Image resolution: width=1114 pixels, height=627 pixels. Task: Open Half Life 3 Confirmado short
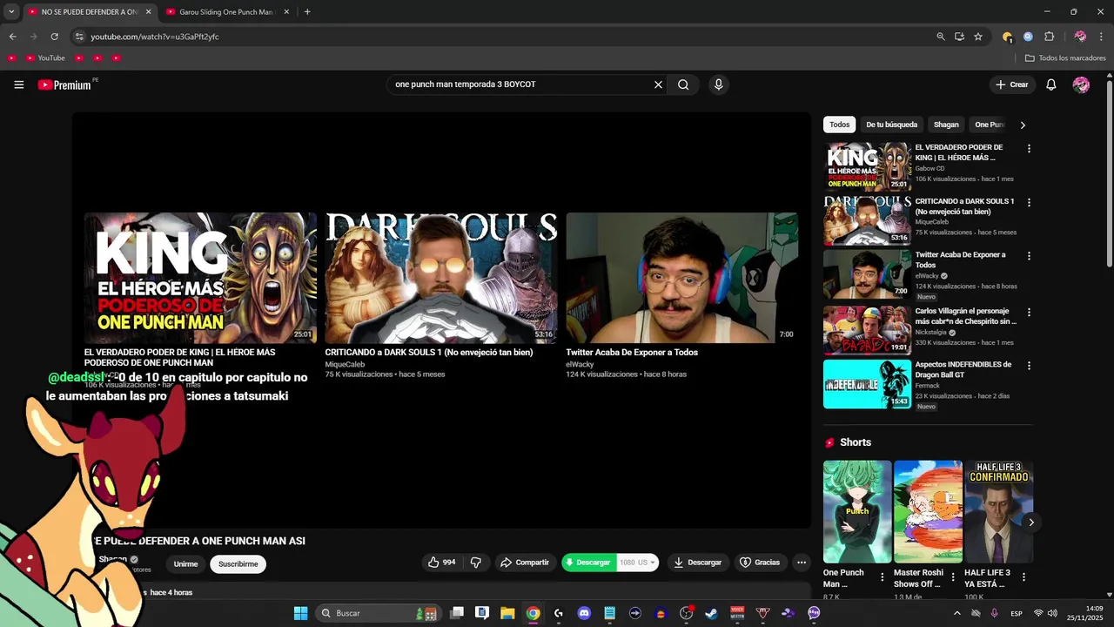tap(999, 512)
